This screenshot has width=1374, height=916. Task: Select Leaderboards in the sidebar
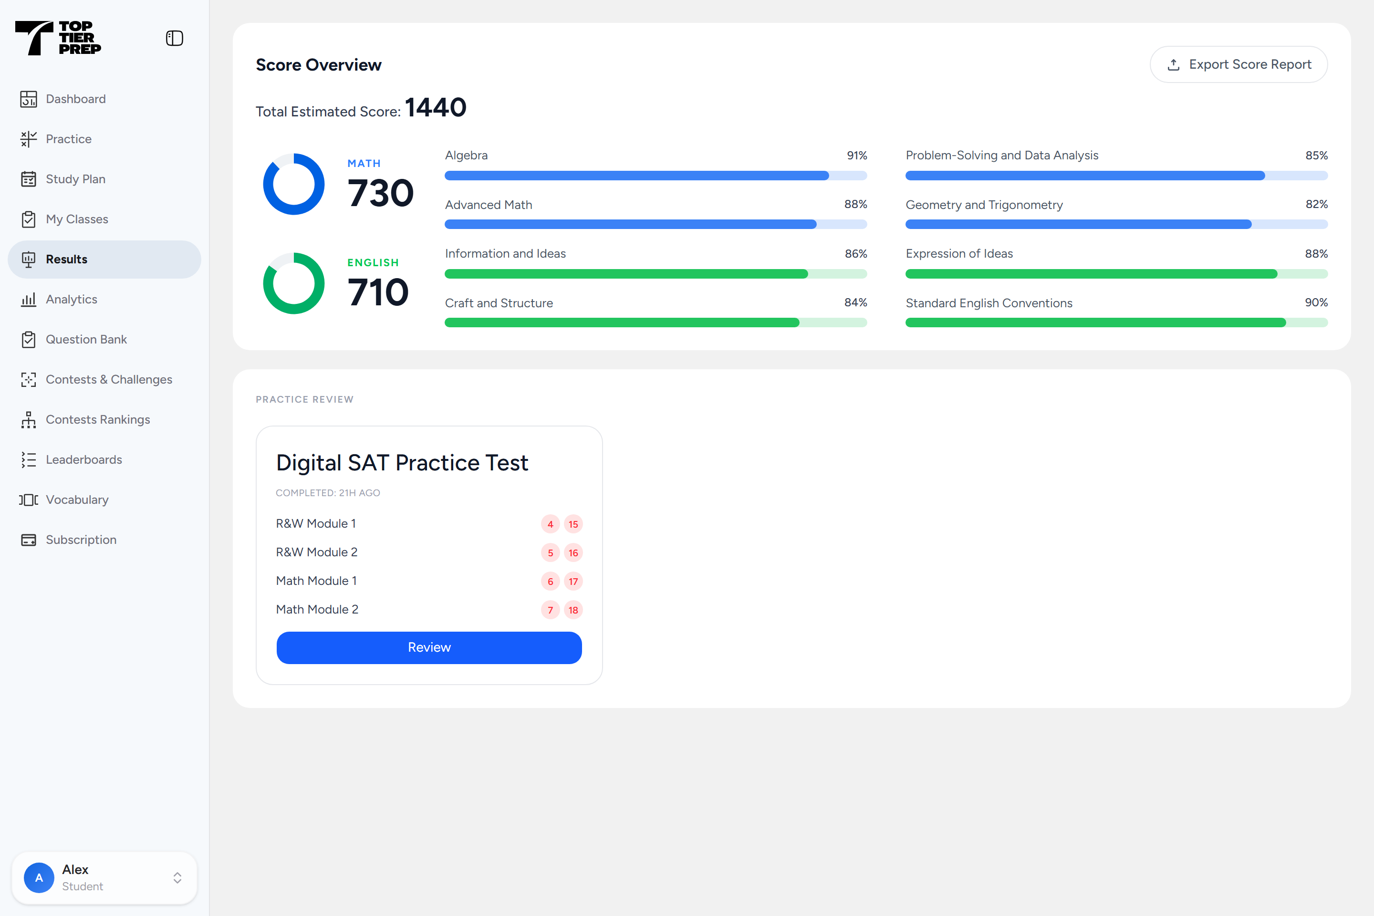pos(104,460)
